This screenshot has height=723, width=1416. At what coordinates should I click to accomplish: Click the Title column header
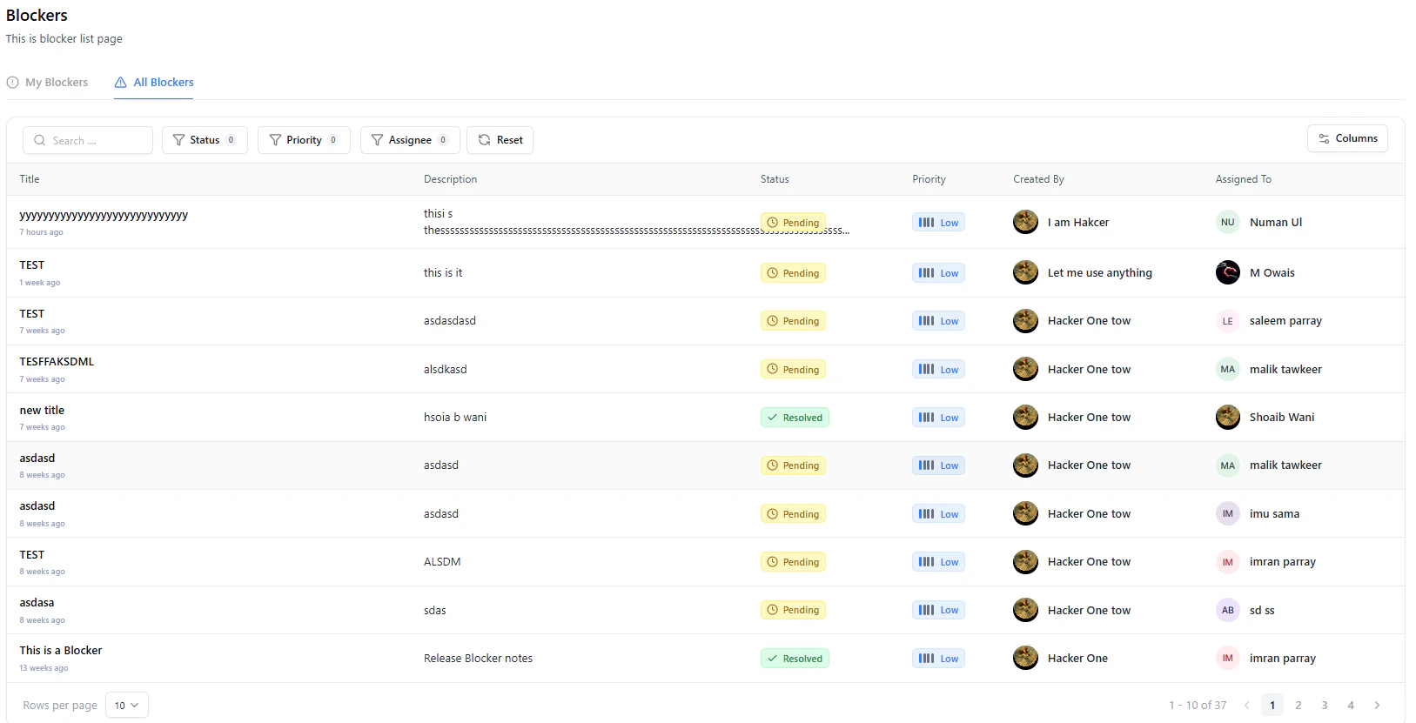(30, 179)
